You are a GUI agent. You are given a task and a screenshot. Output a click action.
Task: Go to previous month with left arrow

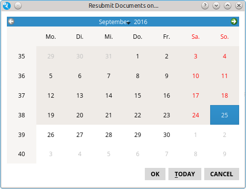coord(11,22)
